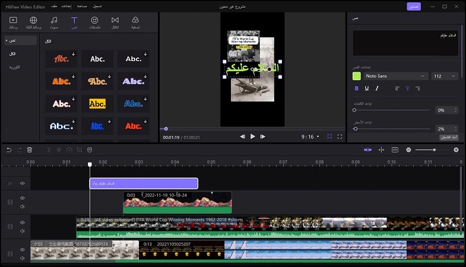Open the إعدادات (Settings) menu
The height and width of the screenshot is (267, 466).
pos(66,7)
